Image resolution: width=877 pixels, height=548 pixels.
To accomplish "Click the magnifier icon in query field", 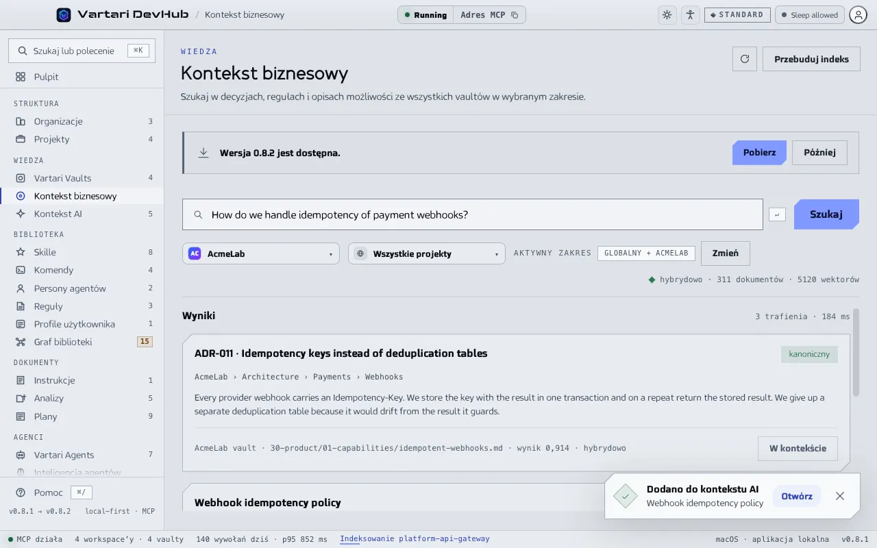I will point(199,214).
